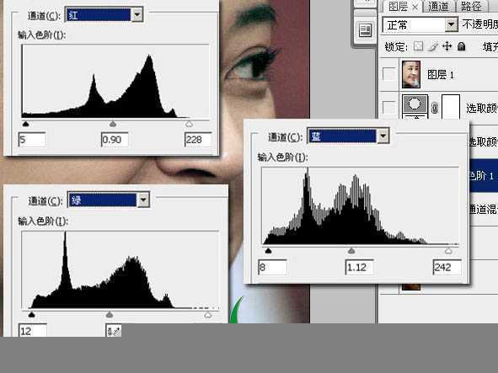Select the red channel midtone gray slider

click(x=113, y=124)
